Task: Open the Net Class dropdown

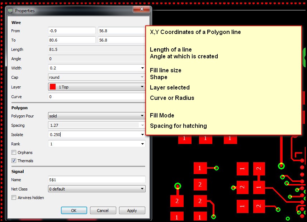Action: pos(96,189)
